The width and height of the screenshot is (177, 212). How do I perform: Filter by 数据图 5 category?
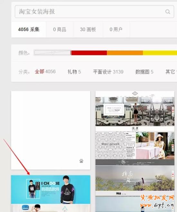(x=144, y=72)
